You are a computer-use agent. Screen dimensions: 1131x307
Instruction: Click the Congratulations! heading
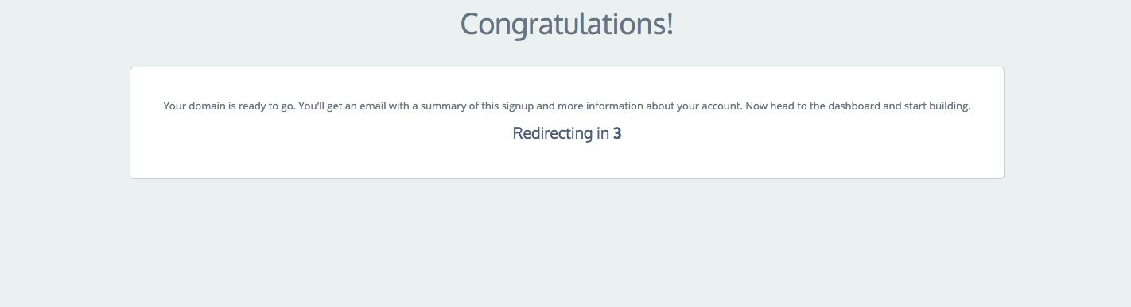pos(566,24)
